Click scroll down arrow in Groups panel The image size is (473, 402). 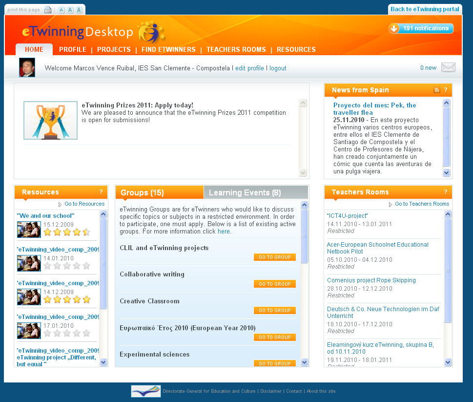(305, 362)
